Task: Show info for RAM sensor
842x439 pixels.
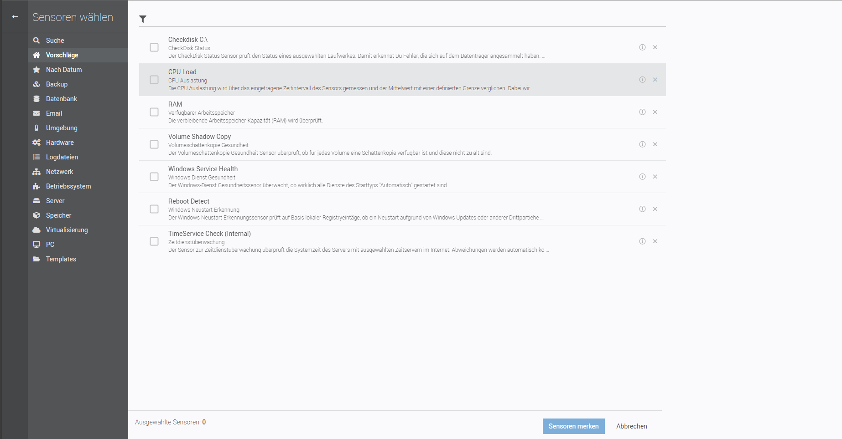Action: [642, 112]
